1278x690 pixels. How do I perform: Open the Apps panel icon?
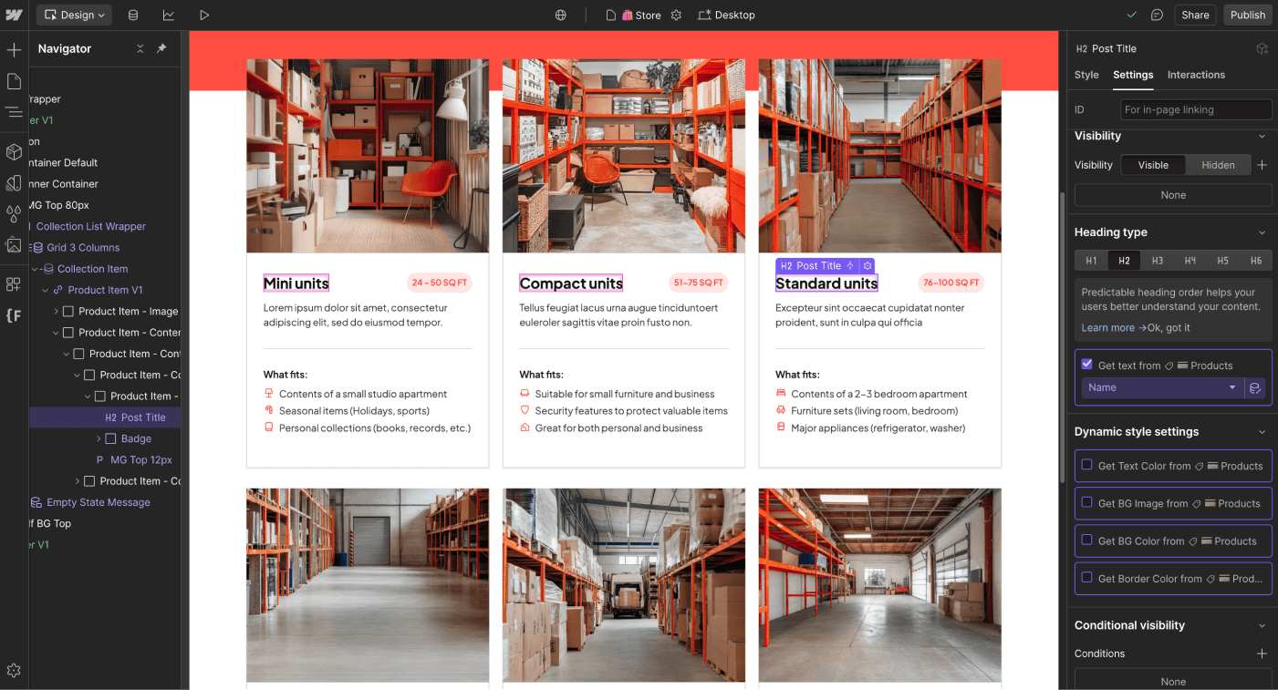pos(15,284)
